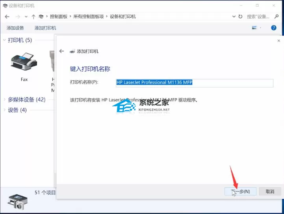Click Devices and Printers (设备和打印机) breadcrumb
This screenshot has height=214, width=284.
point(123,17)
